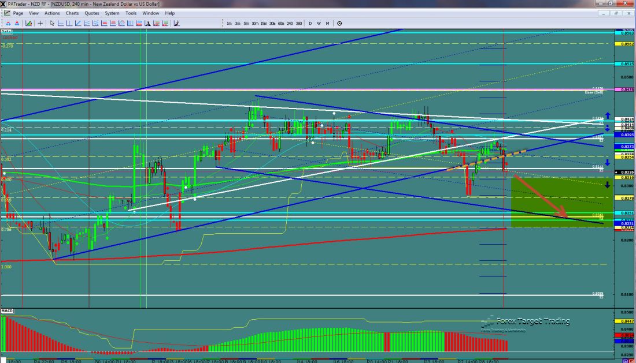Viewport: 636px width, 363px height.
Task: Select the 15m timeframe button
Action: pos(264,24)
